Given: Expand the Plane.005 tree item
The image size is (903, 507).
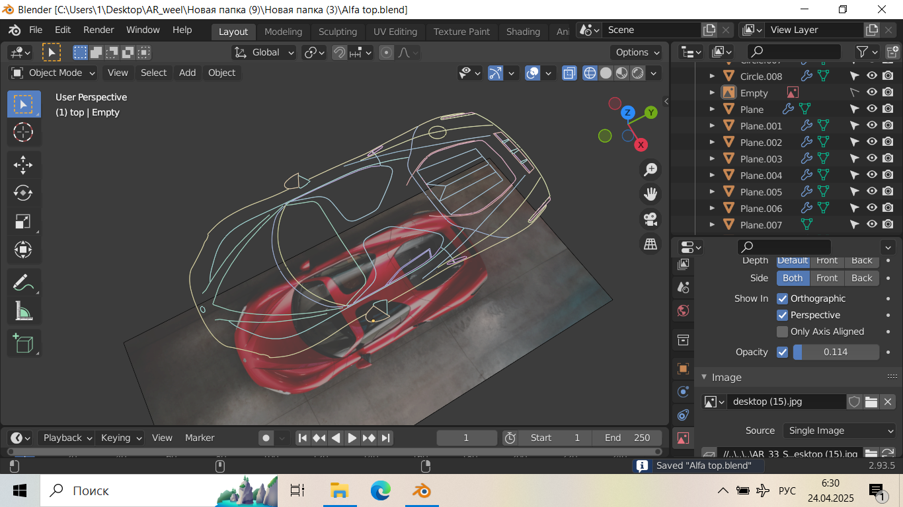Looking at the screenshot, I should click(x=712, y=192).
